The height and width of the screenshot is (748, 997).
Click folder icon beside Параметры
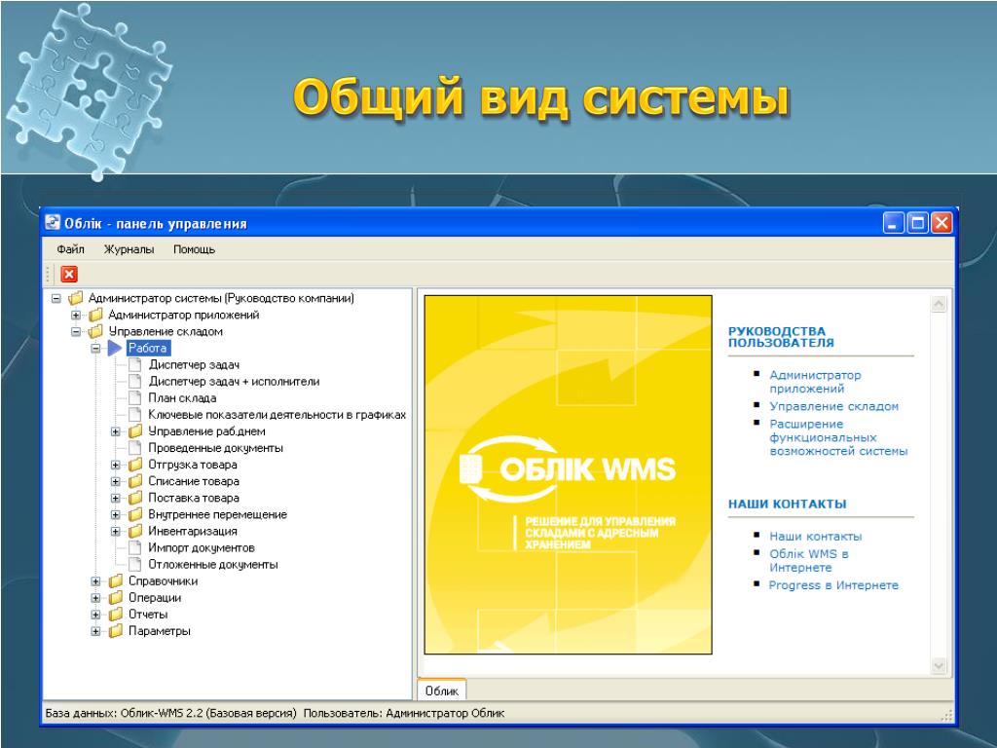click(x=115, y=630)
